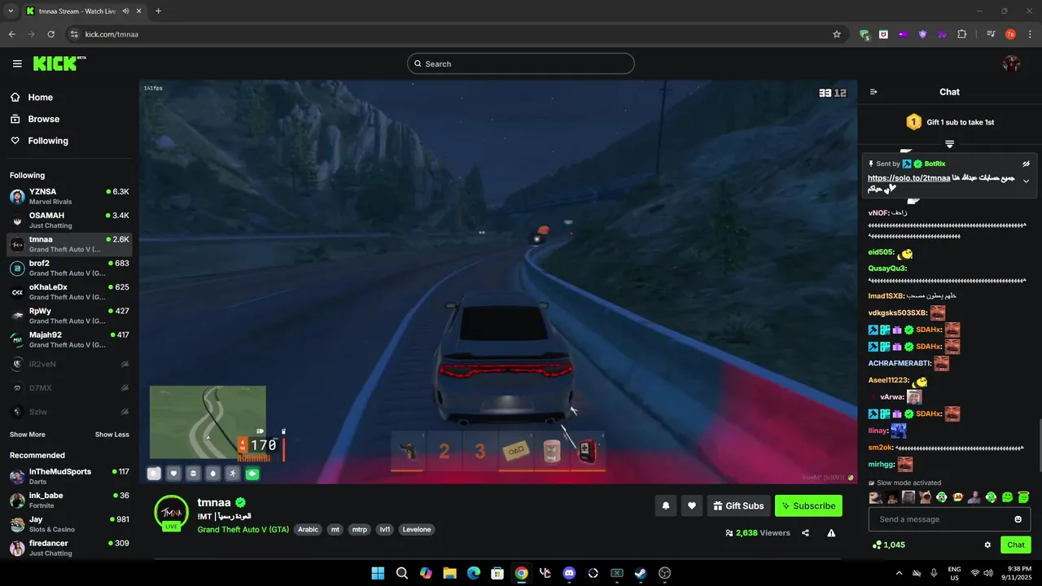Open the emoji picker in message box
The width and height of the screenshot is (1042, 586).
coord(1018,519)
